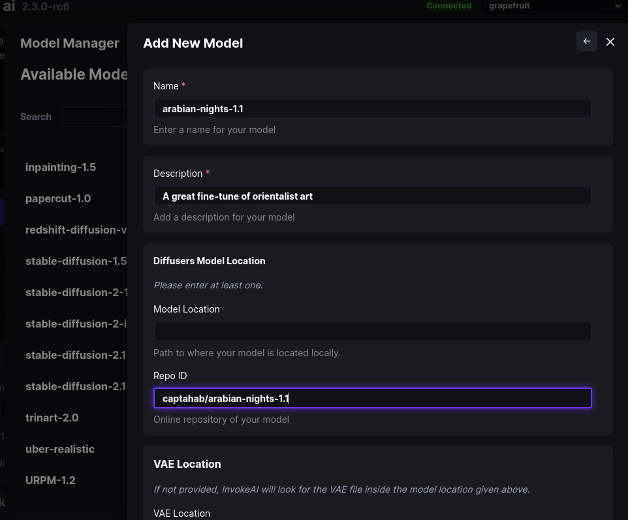Click 'Online repository of your model' hint
The width and height of the screenshot is (628, 520).
[221, 420]
